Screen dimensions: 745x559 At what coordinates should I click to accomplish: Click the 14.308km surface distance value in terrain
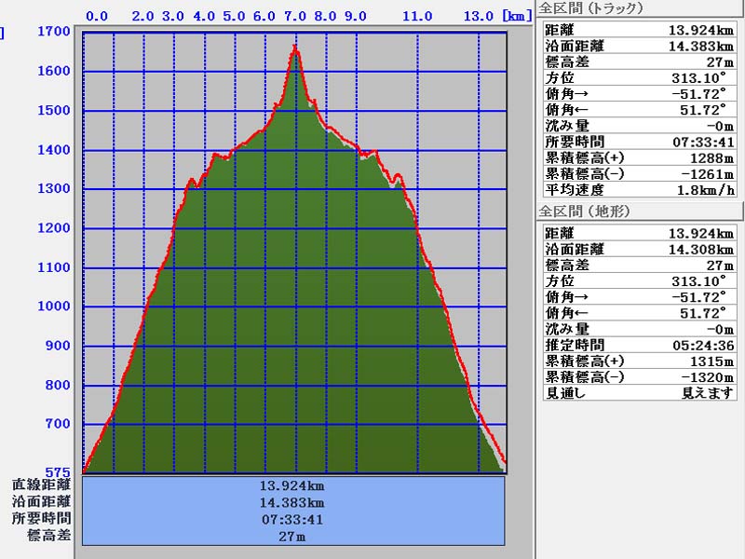tap(700, 249)
